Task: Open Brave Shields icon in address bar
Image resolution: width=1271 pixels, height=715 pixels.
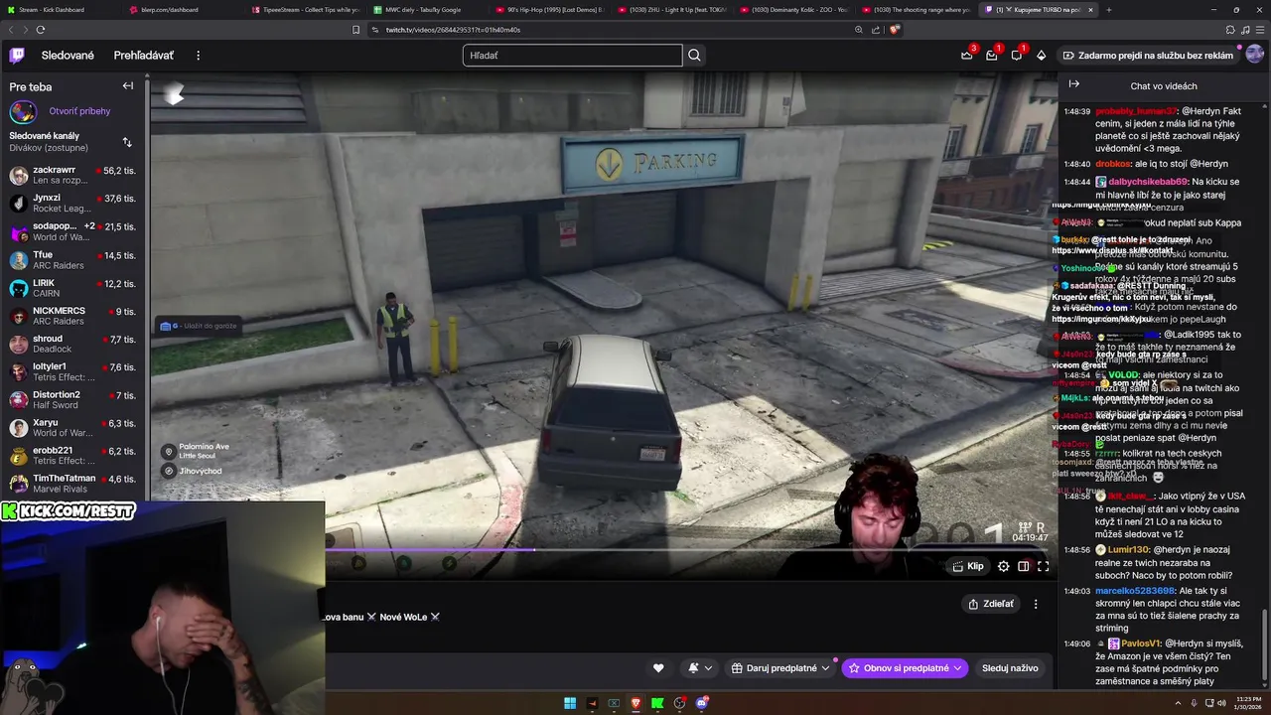Action: coord(895,30)
